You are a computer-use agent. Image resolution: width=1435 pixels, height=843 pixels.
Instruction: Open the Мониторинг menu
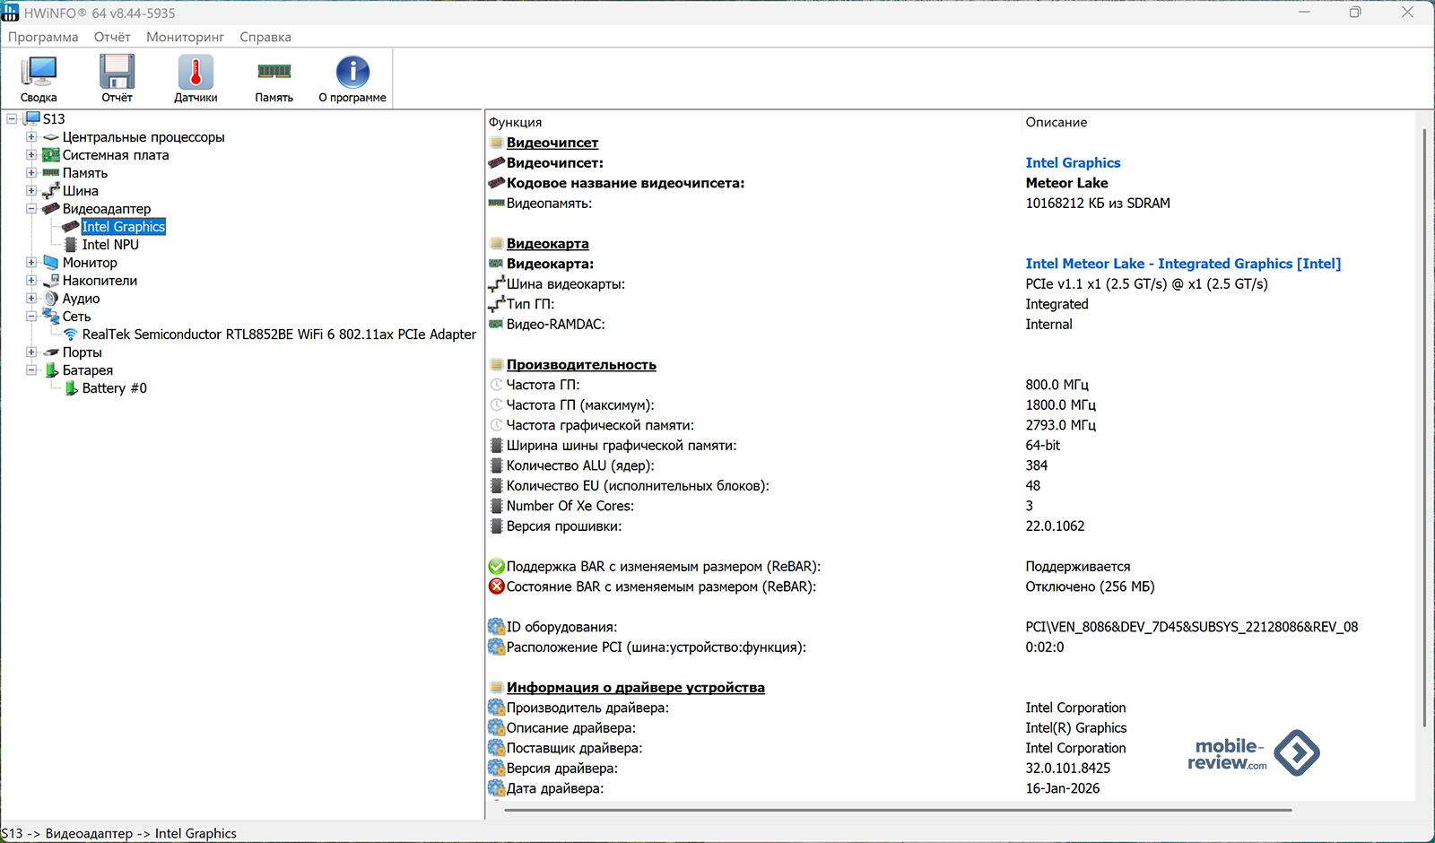[x=185, y=37]
